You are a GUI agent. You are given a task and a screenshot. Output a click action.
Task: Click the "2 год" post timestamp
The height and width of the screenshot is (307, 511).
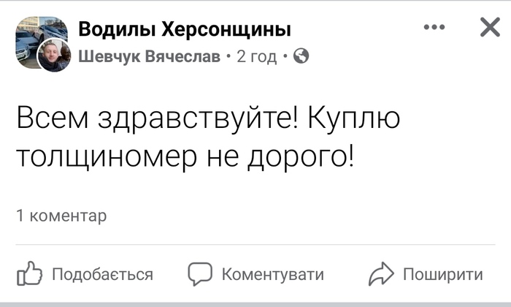click(x=256, y=56)
